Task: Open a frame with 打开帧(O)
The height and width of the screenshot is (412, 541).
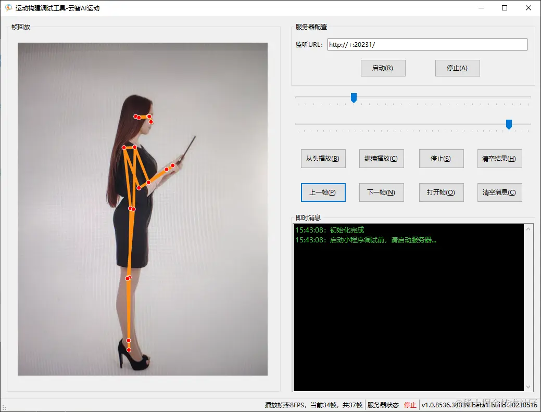Action: [x=442, y=192]
